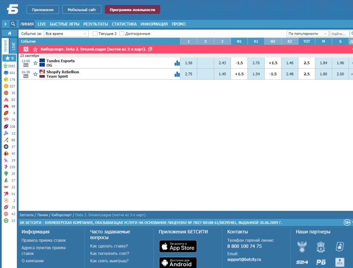Open БЫСТРЫЕ ИГРЫ section
Screen dimensions: 353x268
pos(64,24)
